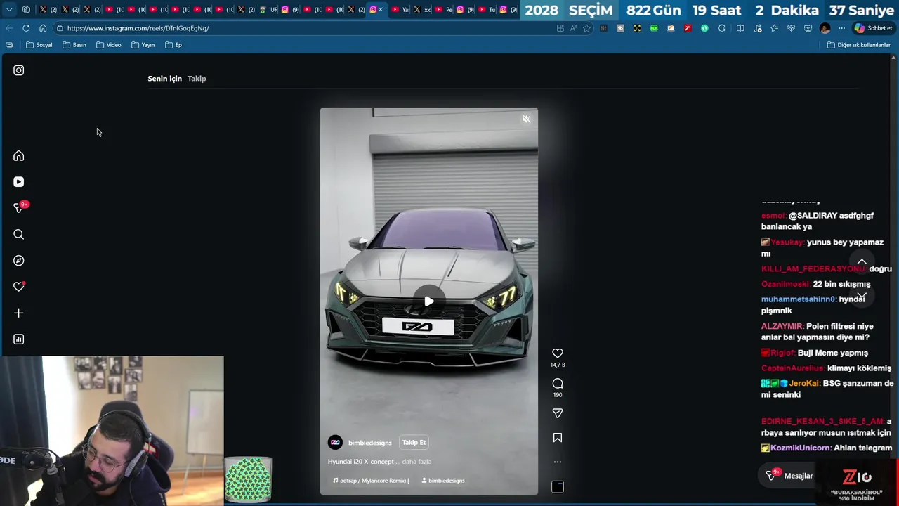Toggle split screen view icon
The image size is (899, 506).
[740, 28]
